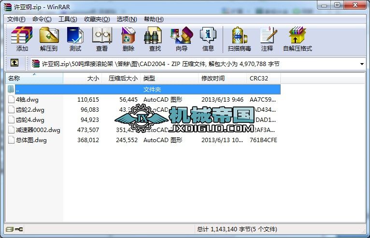The width and height of the screenshot is (370, 238).
Task: Click the archive path text in address bar
Action: [x=161, y=64]
